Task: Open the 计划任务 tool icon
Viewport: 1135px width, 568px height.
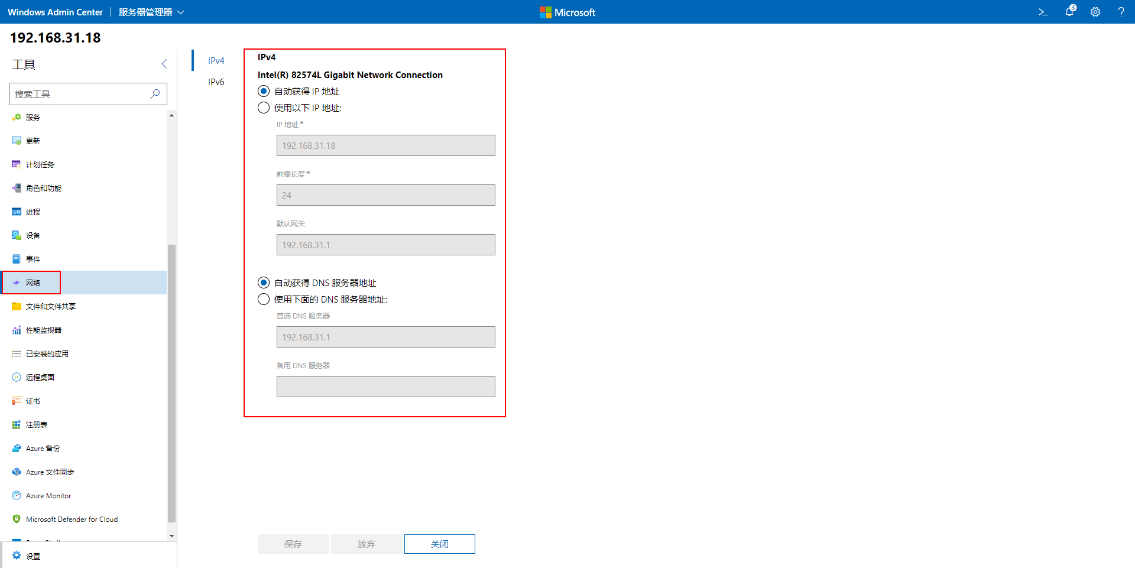Action: (x=17, y=164)
